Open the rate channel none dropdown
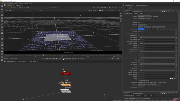 tap(157, 37)
